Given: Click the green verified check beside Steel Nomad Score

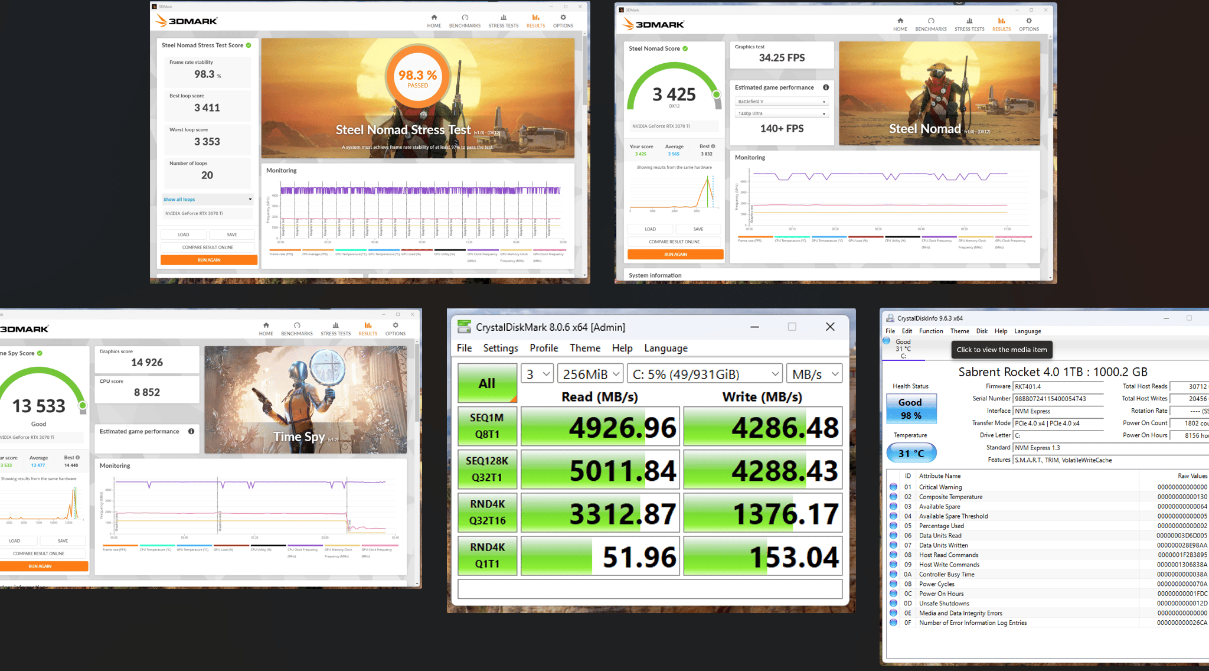Looking at the screenshot, I should point(685,48).
